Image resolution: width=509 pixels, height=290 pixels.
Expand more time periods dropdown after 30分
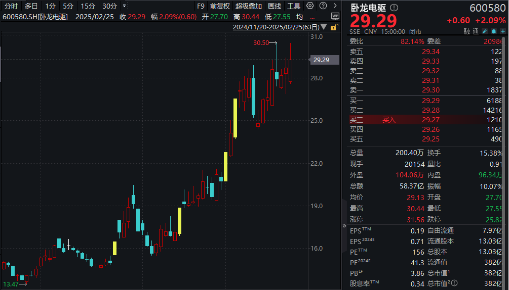pyautogui.click(x=125, y=6)
